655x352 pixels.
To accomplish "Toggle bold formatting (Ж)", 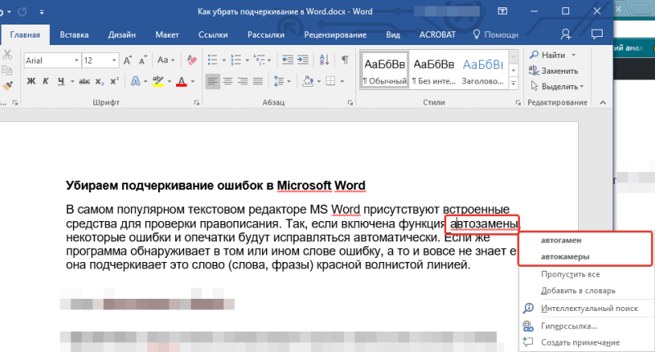I will click(31, 81).
